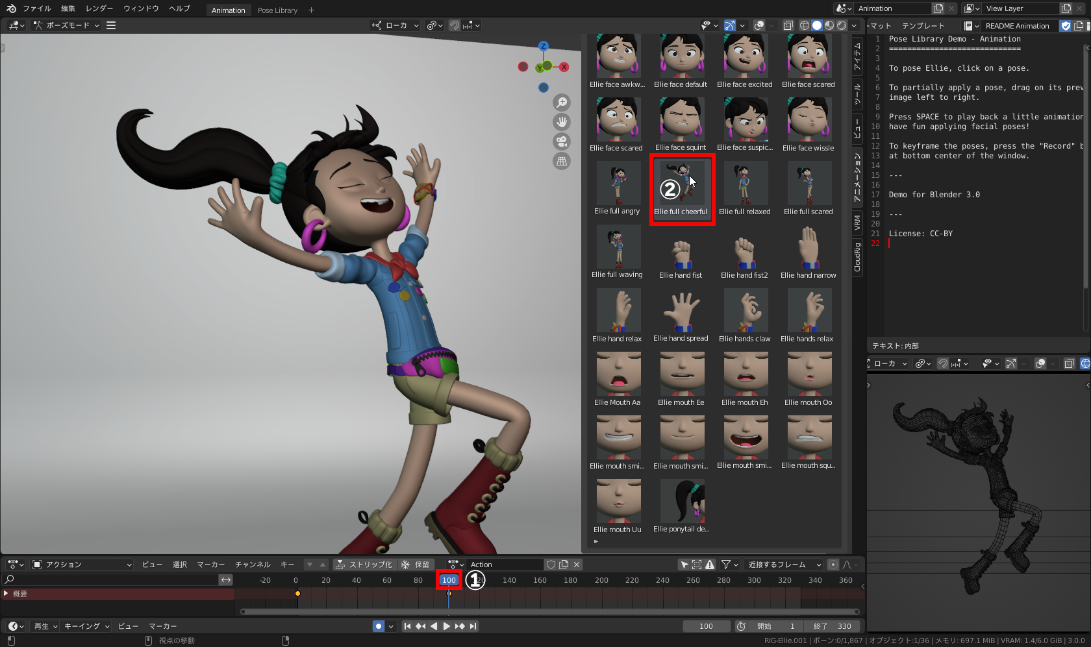Toggle the auto keying record button
The image size is (1091, 647).
378,626
